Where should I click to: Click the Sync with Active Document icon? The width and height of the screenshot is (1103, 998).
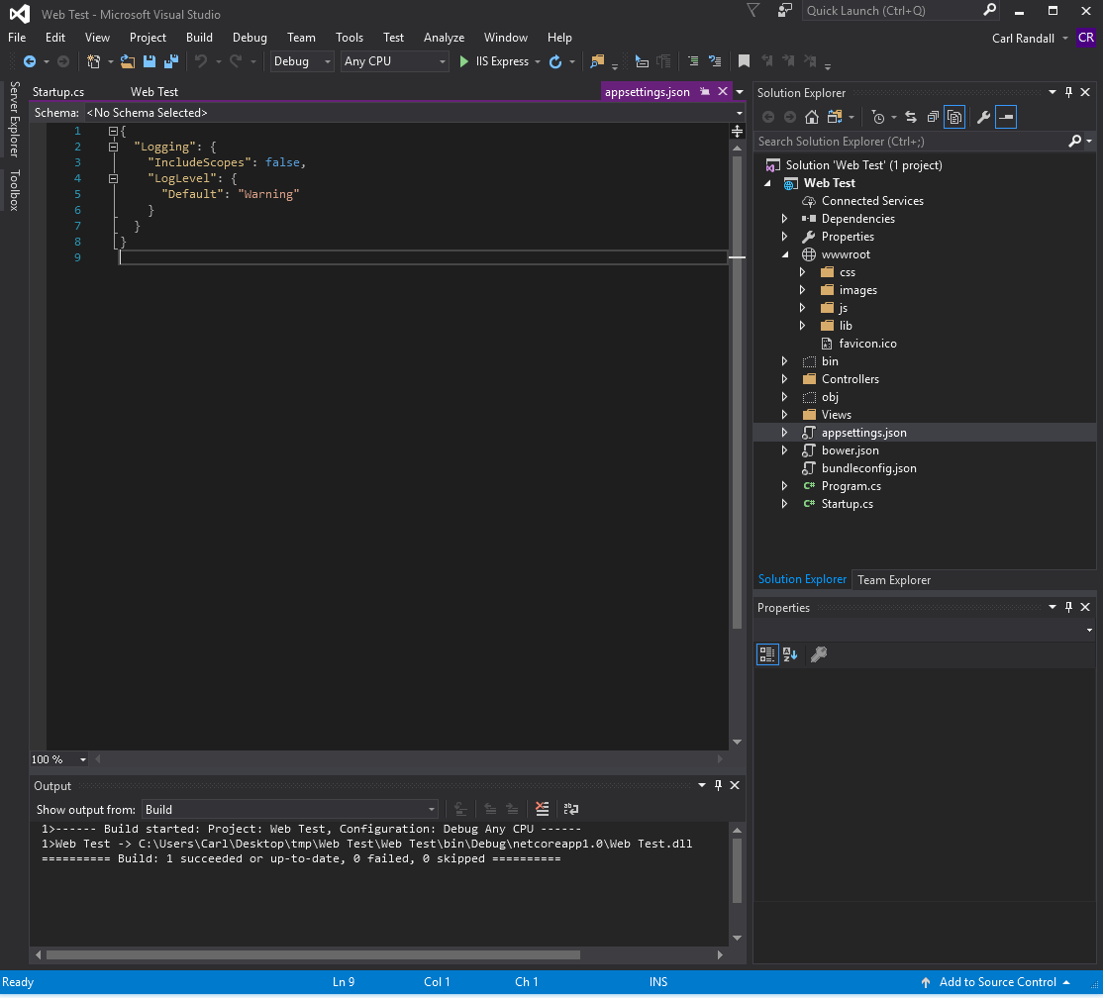[911, 117]
